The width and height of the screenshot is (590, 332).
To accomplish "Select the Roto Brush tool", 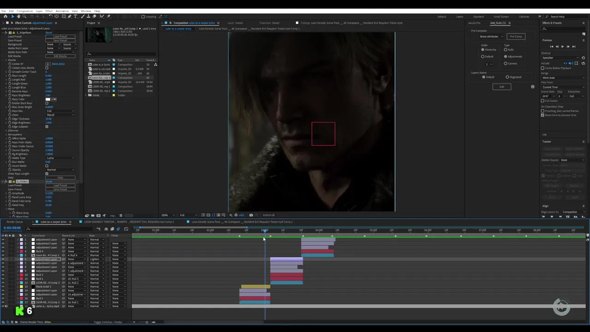I will click(x=102, y=16).
